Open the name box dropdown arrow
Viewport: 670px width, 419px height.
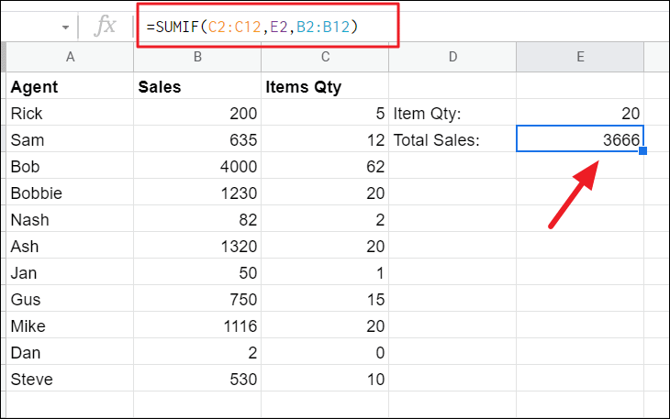tap(65, 28)
